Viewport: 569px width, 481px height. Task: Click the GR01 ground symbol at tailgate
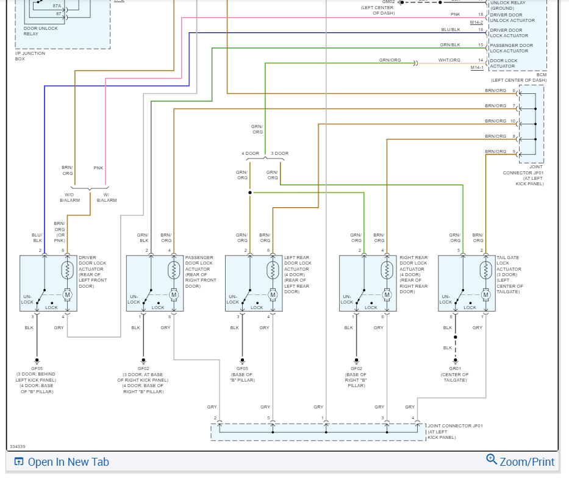coord(455,362)
